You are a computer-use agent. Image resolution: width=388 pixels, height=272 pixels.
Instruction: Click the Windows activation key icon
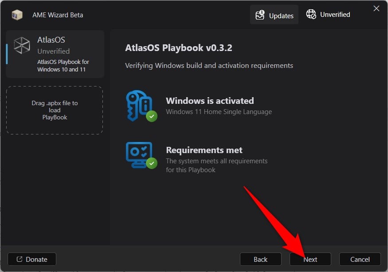(139, 105)
